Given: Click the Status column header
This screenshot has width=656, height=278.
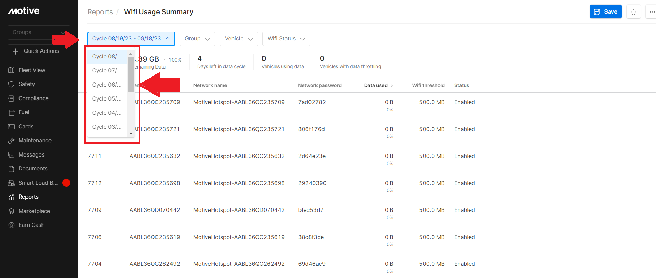Looking at the screenshot, I should pos(462,85).
